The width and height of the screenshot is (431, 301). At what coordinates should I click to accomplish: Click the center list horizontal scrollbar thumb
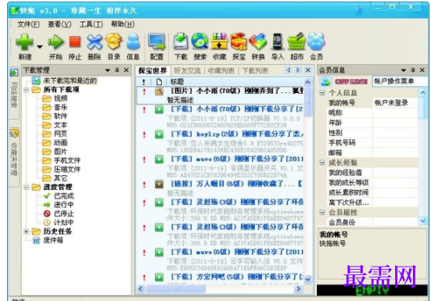175,289
